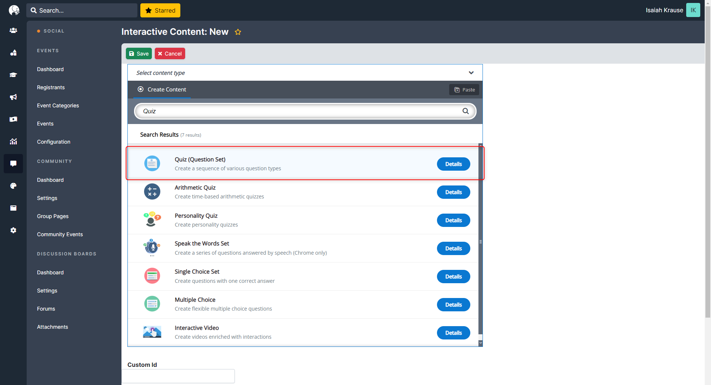
Task: Open Registrants menu item
Action: pyautogui.click(x=51, y=87)
